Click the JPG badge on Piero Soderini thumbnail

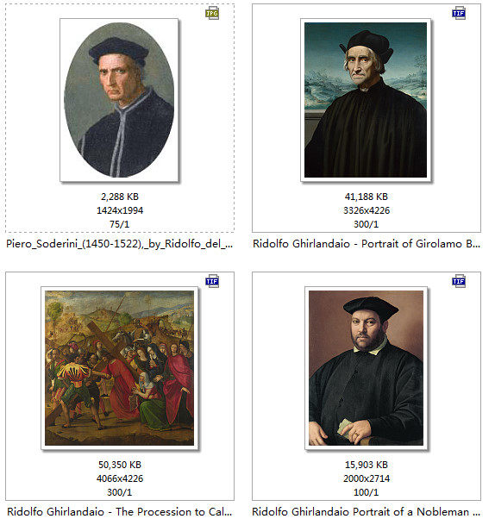coord(212,13)
